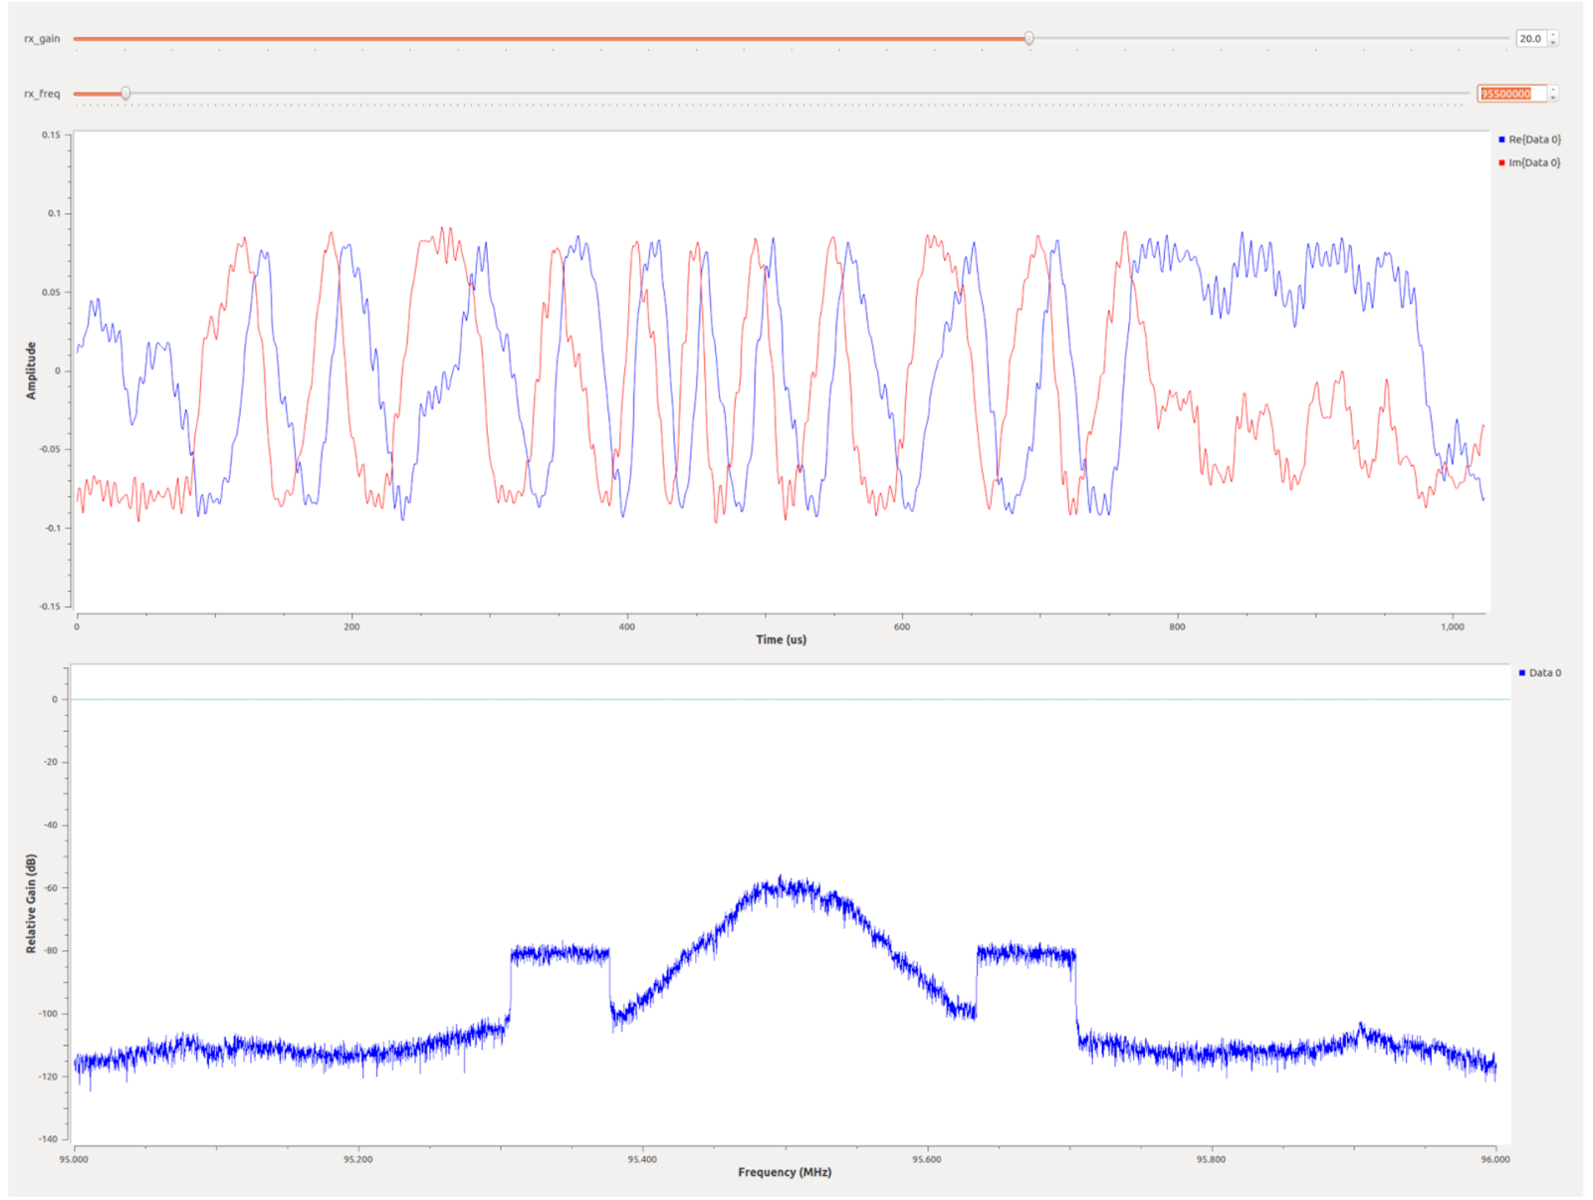Click the blue Re{Data 0} legend swatch
Image resolution: width=1593 pixels, height=1200 pixels.
pos(1501,139)
